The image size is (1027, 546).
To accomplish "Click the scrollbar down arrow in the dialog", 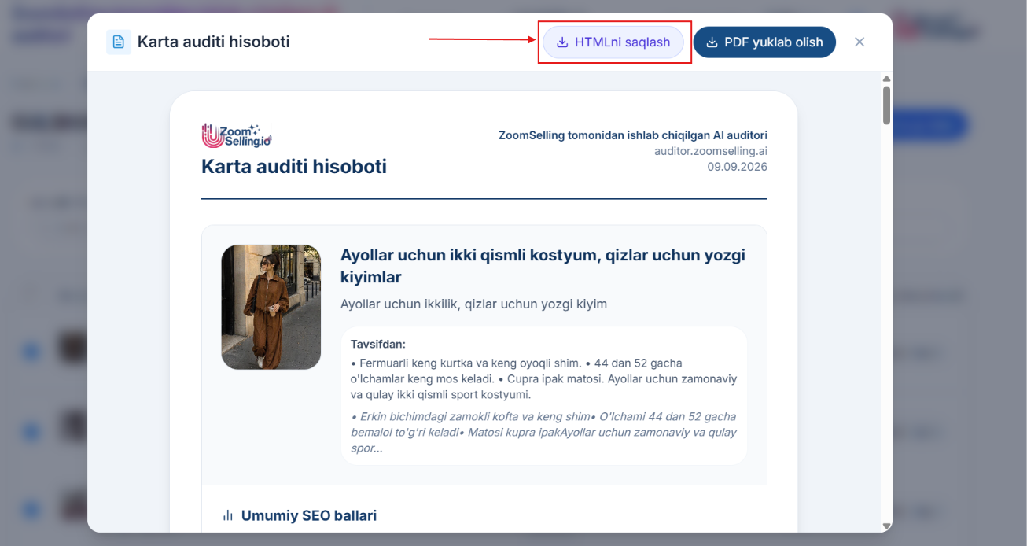I will (x=887, y=526).
